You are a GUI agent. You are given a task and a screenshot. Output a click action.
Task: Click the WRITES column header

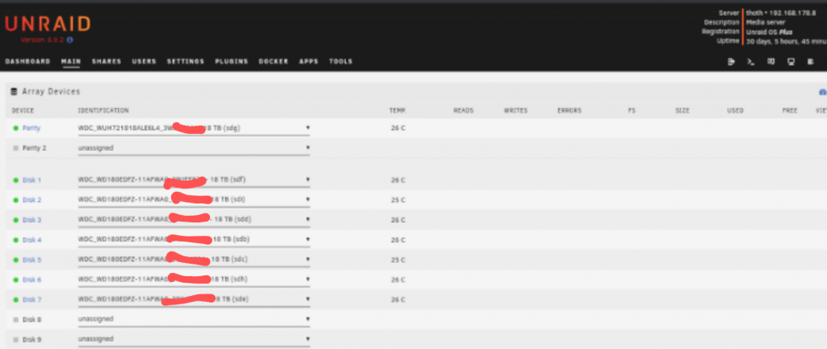(x=516, y=111)
